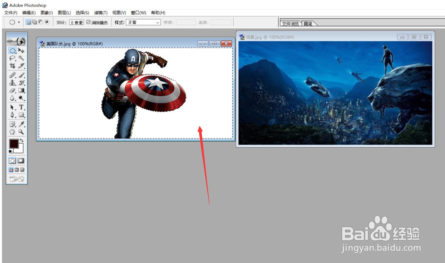Select the Type tool

tap(21, 107)
